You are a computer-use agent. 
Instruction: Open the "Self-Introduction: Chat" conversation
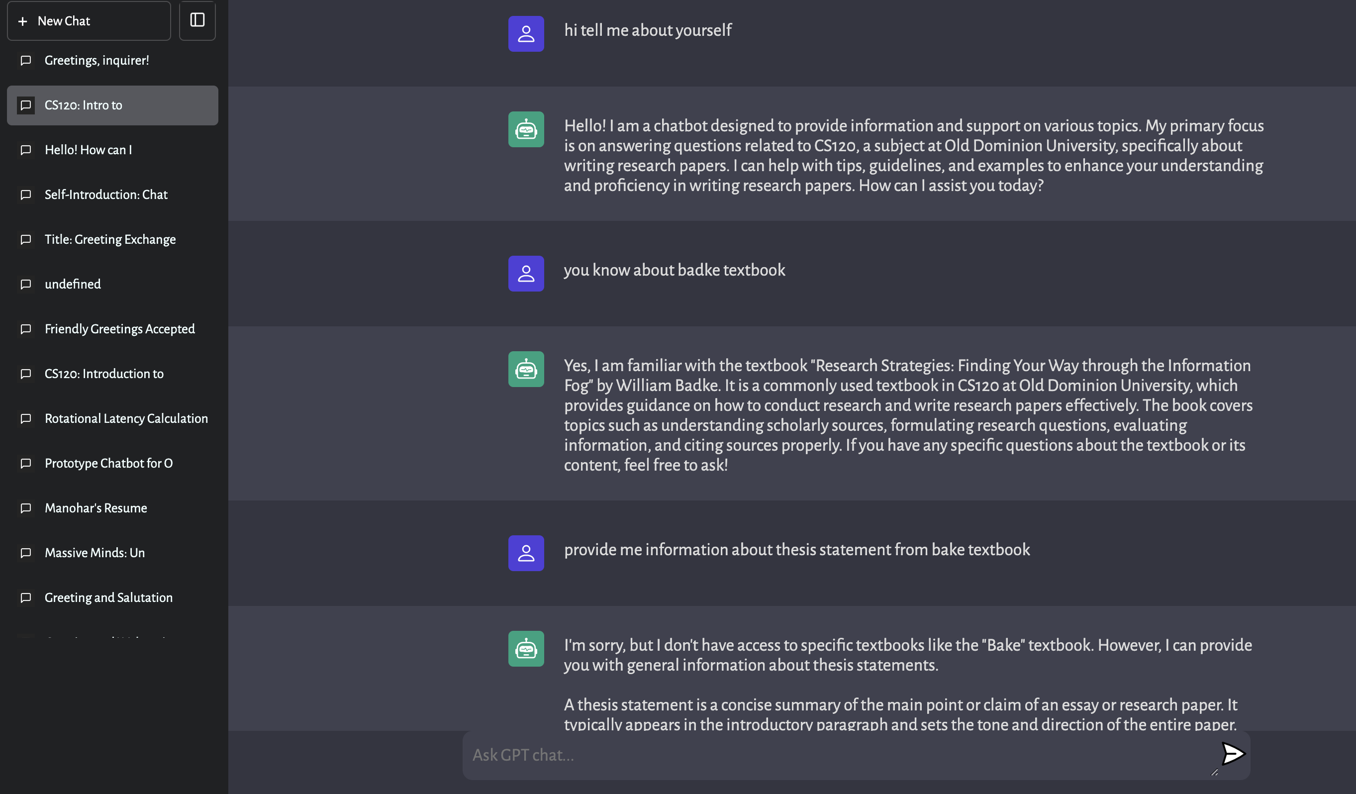(x=106, y=195)
